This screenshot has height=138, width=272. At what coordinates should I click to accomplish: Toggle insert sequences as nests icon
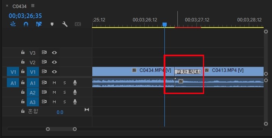click(x=13, y=24)
